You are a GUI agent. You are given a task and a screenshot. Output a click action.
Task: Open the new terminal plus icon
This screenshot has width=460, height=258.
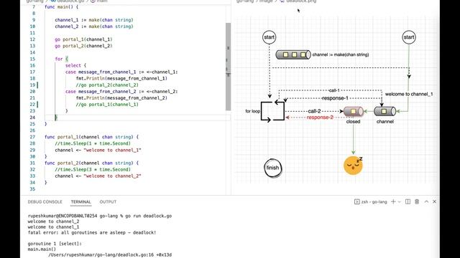tap(393, 201)
